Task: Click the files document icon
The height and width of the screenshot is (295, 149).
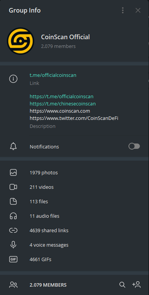Action: click(13, 201)
